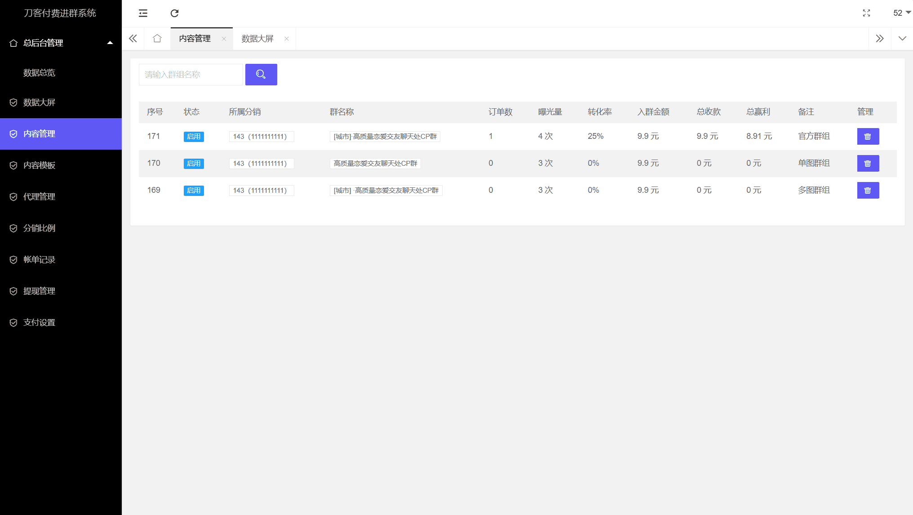Toggle 启用 status badge for row 170

pyautogui.click(x=194, y=163)
